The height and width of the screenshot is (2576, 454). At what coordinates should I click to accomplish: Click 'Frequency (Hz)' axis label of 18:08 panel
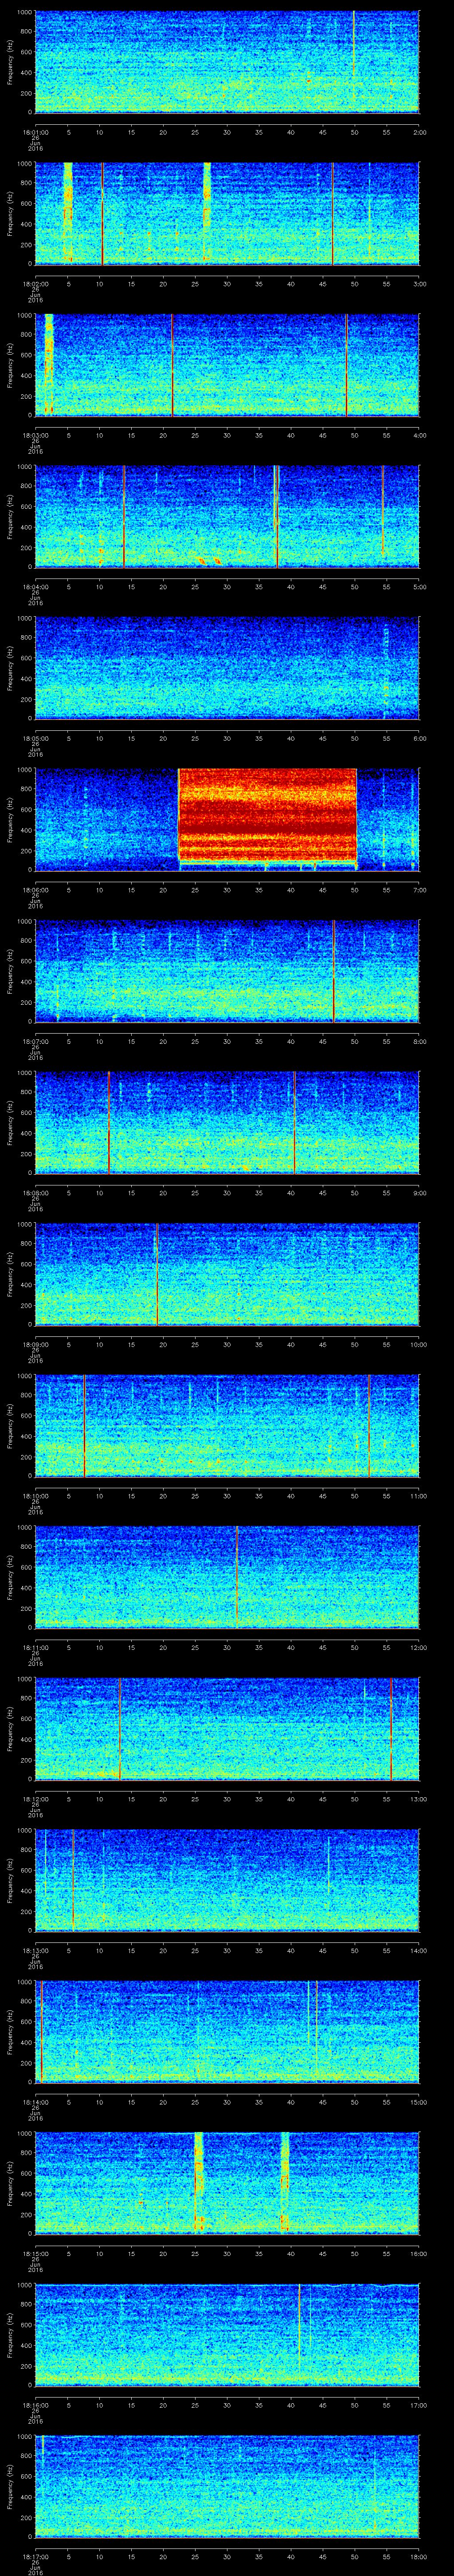(10, 1122)
